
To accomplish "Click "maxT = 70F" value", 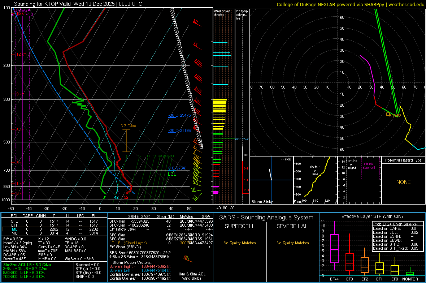I will tap(48, 251).
